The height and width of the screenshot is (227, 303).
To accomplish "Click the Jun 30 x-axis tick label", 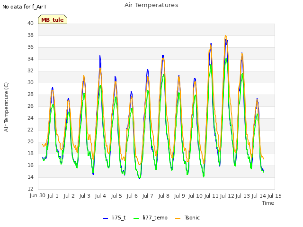I will (x=37, y=195).
